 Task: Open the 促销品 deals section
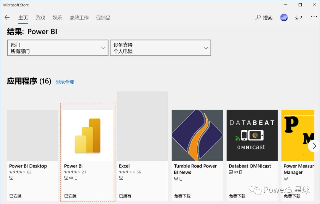click(x=103, y=18)
